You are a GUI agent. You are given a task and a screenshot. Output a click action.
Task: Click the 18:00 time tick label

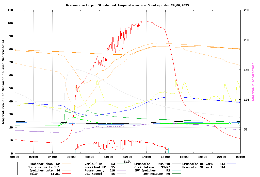[184, 157]
